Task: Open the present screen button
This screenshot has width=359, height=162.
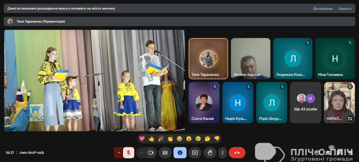Action: coord(195,153)
